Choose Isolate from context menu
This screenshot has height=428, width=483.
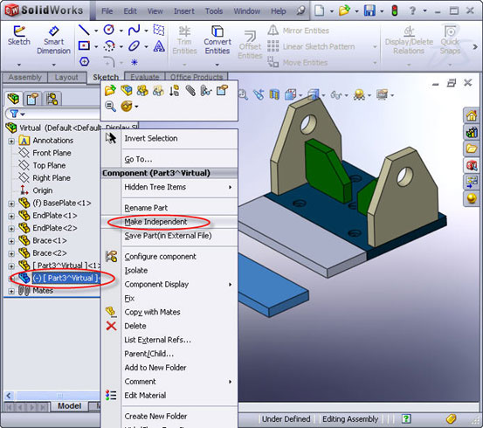(169, 271)
